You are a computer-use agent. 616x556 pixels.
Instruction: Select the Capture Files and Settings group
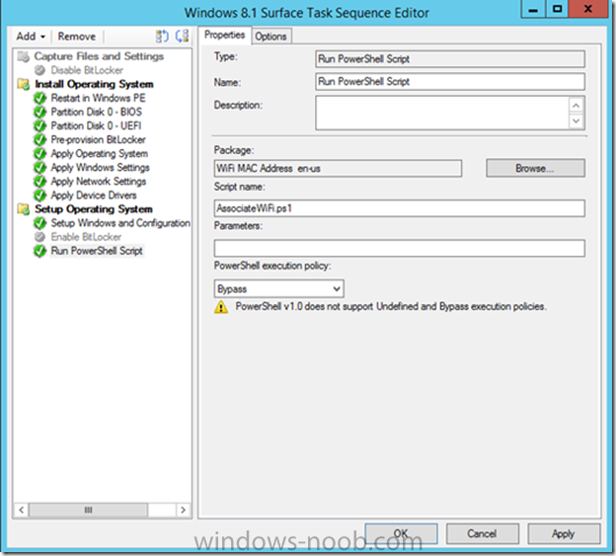pos(99,56)
